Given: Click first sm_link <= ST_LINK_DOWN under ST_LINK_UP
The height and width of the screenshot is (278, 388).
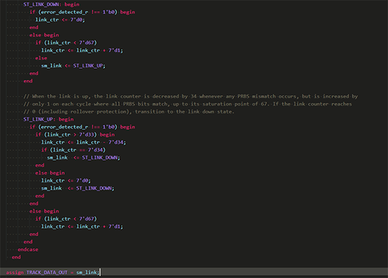Looking at the screenshot, I should [83, 158].
